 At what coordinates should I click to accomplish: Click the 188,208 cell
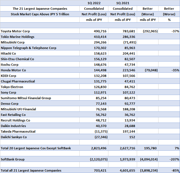pos(129,109)
